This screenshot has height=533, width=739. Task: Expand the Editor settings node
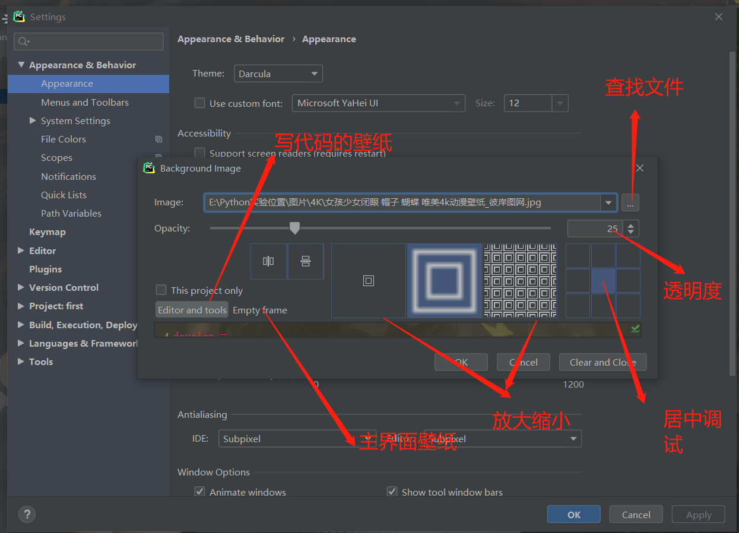pyautogui.click(x=21, y=250)
